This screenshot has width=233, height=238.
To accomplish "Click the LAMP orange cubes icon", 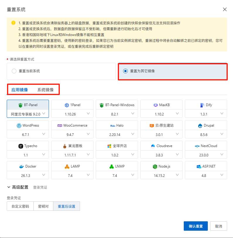I will coord(67,166).
